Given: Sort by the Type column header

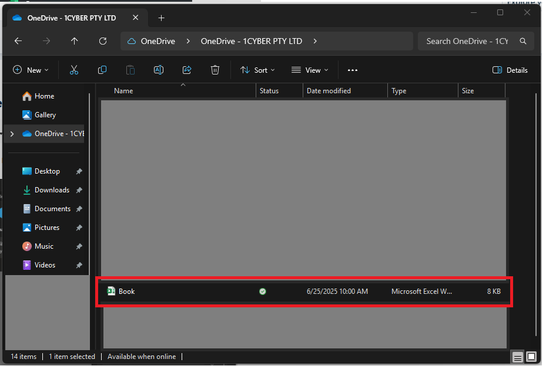Looking at the screenshot, I should click(x=398, y=91).
